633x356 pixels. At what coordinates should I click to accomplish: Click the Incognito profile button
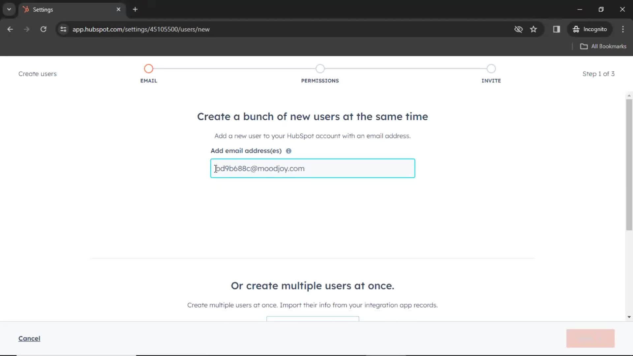[x=590, y=29]
